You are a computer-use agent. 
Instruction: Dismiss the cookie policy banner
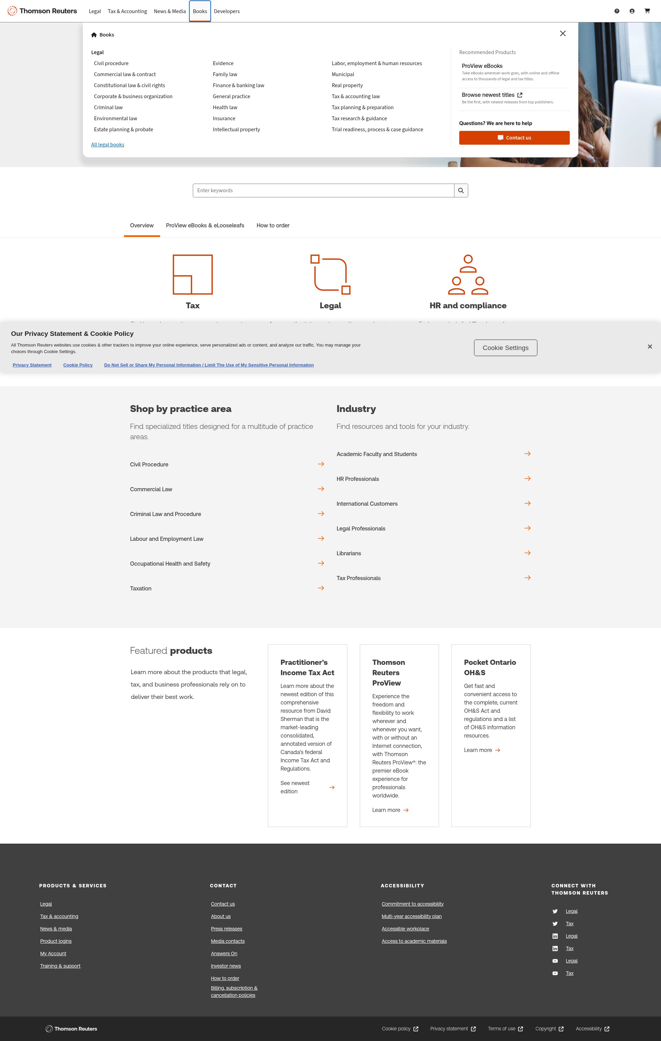(649, 347)
